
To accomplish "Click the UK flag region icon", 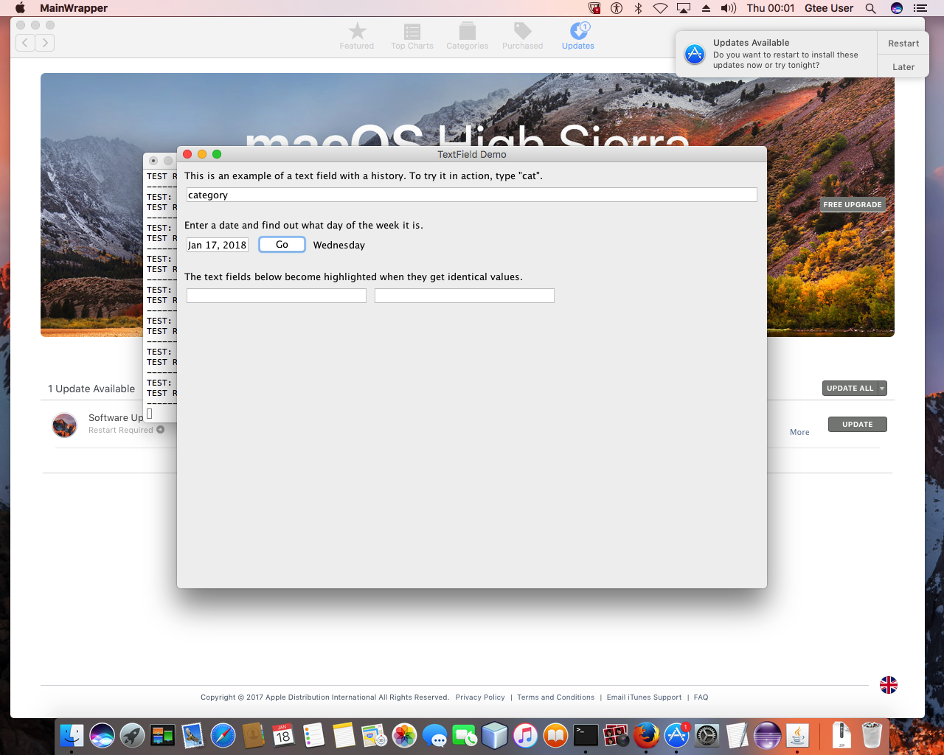I will tap(888, 685).
